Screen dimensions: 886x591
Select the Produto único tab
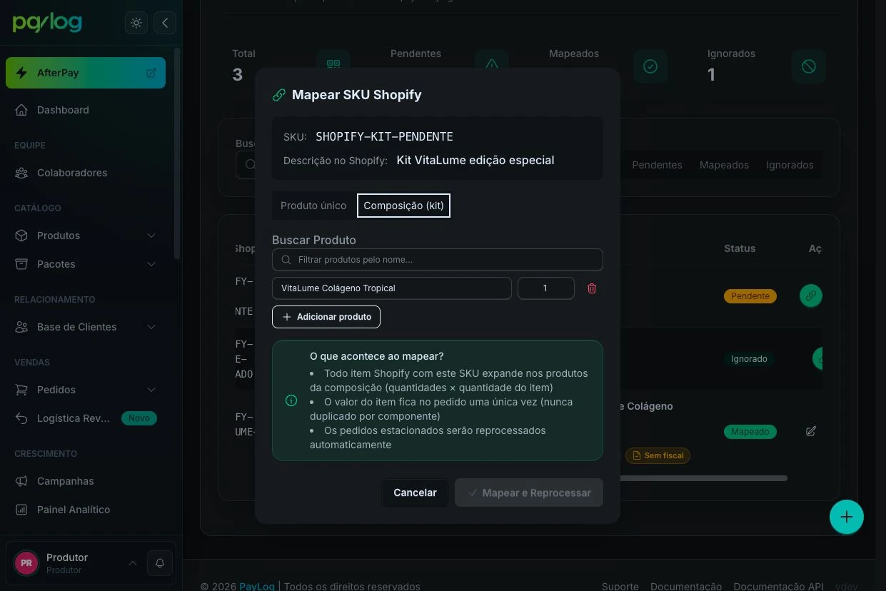[313, 206]
